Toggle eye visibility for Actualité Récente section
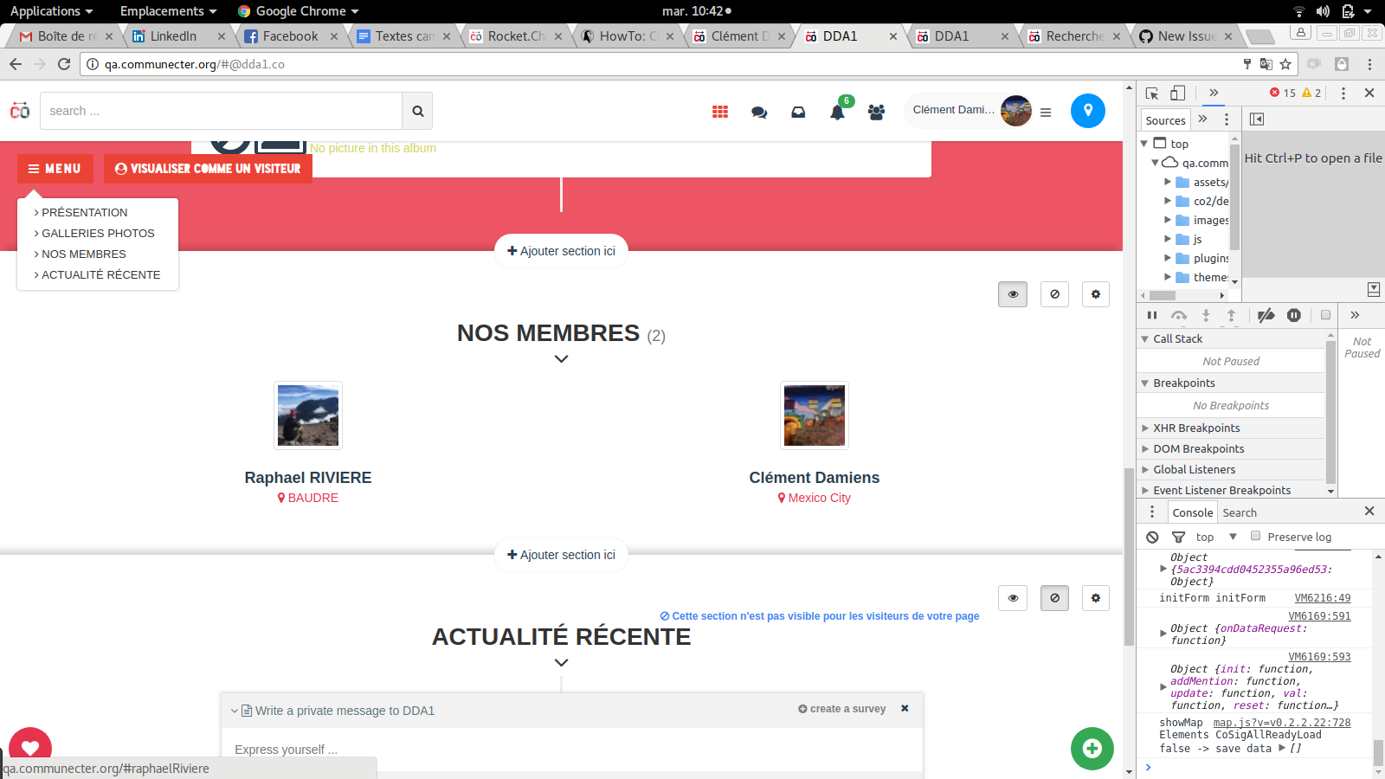Image resolution: width=1385 pixels, height=779 pixels. click(1013, 598)
